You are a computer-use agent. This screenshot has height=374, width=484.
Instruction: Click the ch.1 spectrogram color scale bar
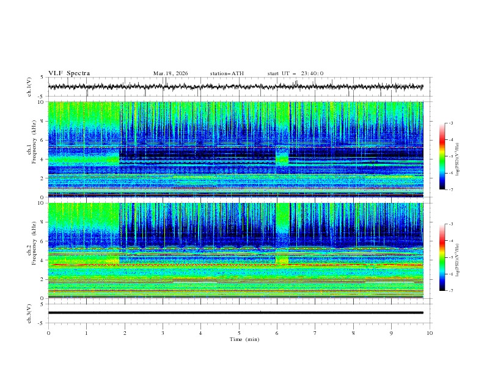442,156
